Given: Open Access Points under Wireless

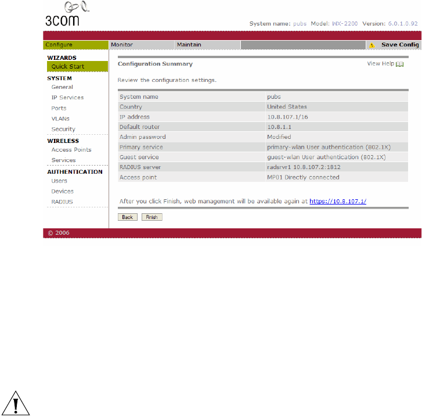Looking at the screenshot, I should [x=71, y=149].
